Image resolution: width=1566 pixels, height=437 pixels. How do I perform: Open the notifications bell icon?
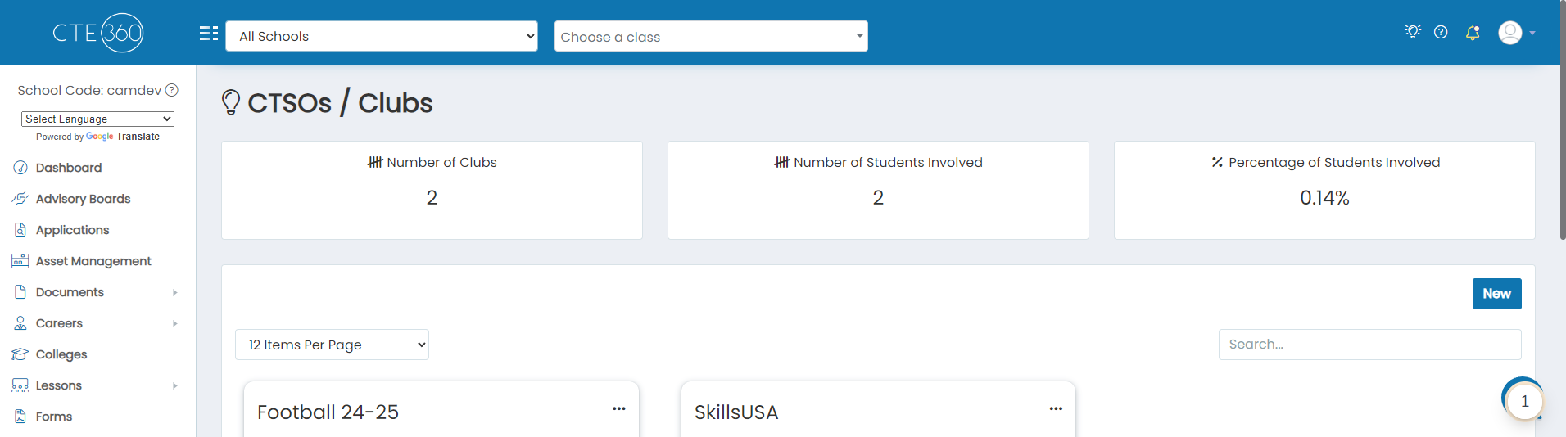pyautogui.click(x=1473, y=33)
